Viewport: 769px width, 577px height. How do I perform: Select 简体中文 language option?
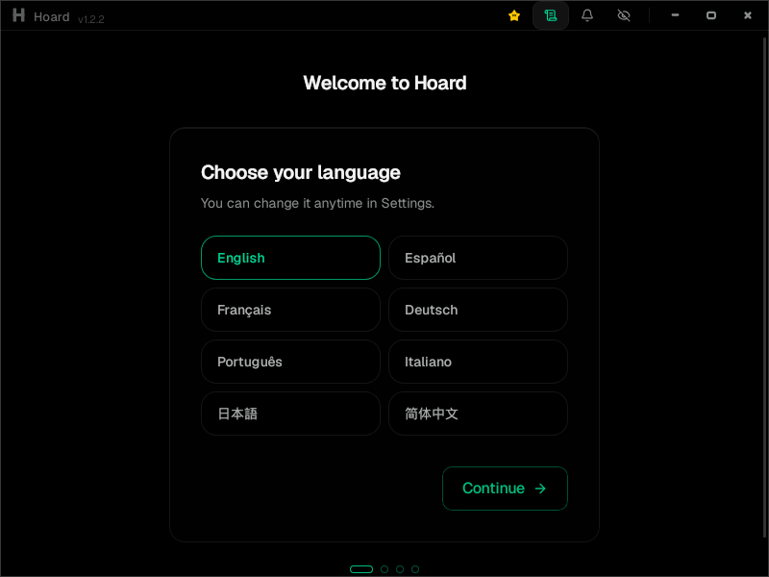click(478, 414)
